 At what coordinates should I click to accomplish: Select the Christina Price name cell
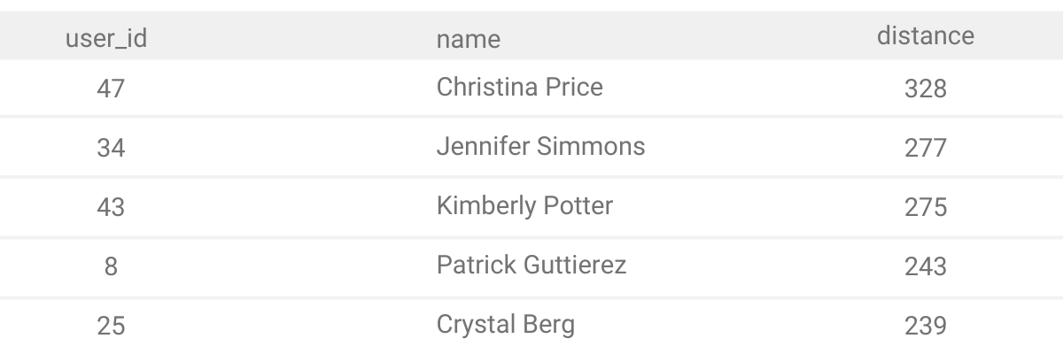coord(520,87)
